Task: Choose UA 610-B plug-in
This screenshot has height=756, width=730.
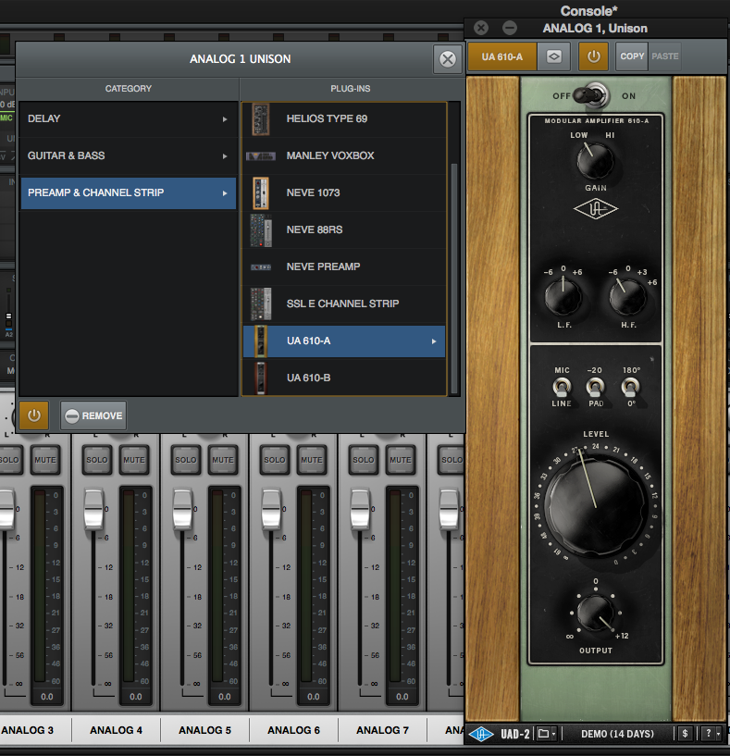Action: pos(344,378)
